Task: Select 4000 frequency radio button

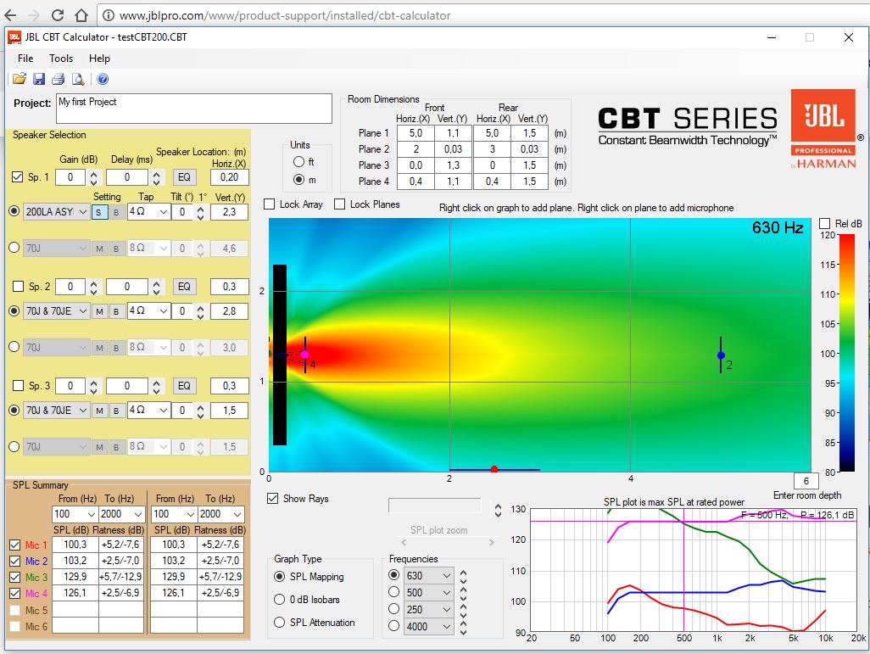Action: pyautogui.click(x=394, y=626)
